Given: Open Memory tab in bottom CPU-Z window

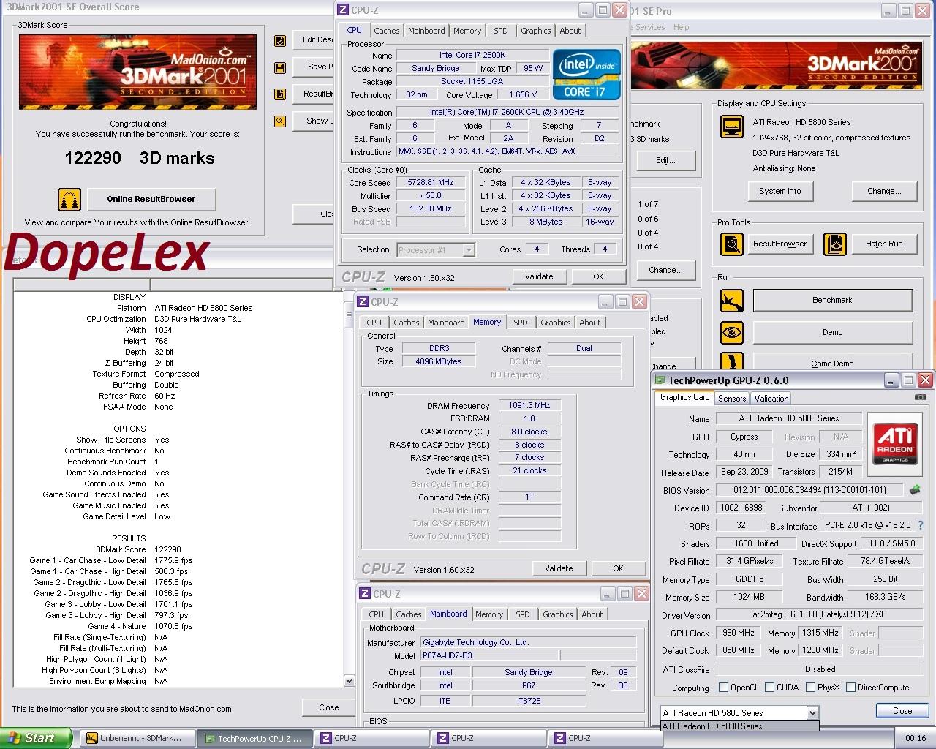Looking at the screenshot, I should [489, 614].
